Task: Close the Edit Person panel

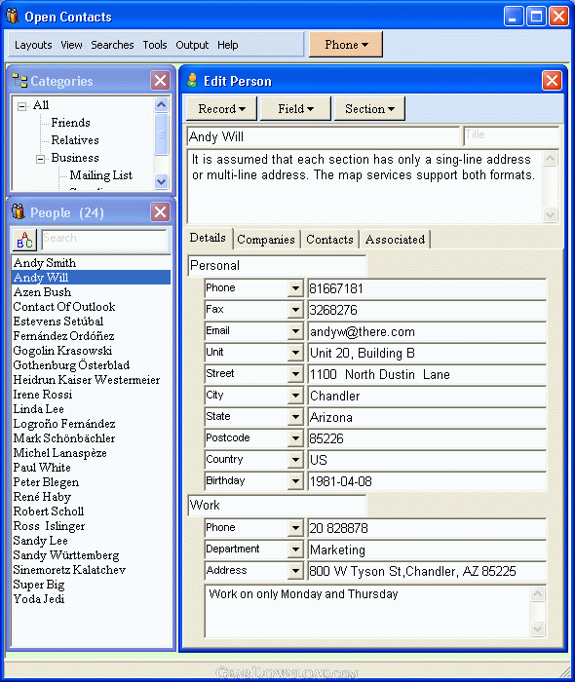Action: click(x=552, y=81)
